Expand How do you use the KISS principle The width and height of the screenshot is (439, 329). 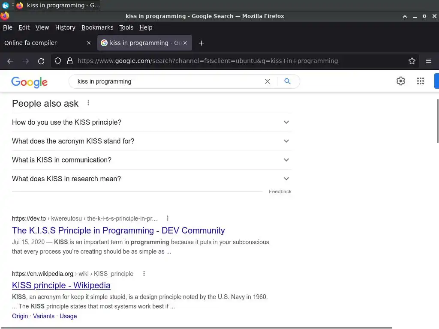151,122
